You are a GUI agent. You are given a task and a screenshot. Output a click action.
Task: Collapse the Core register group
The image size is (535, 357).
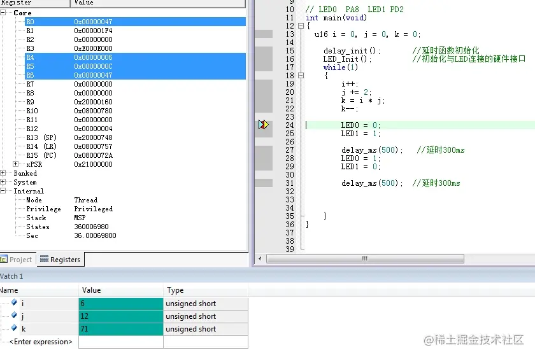pos(3,13)
